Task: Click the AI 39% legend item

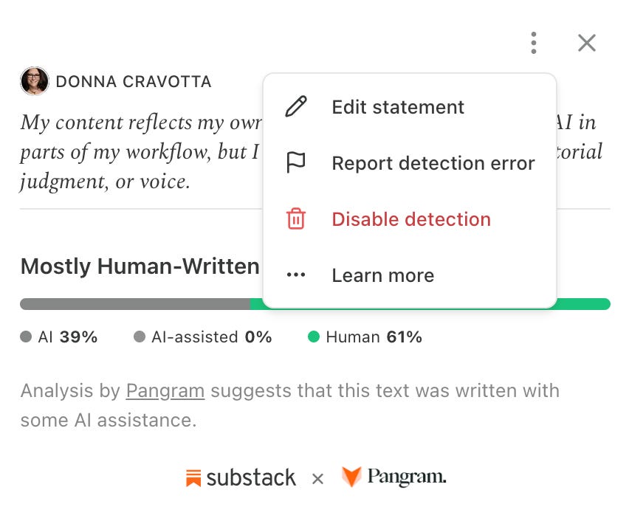Action: [59, 337]
